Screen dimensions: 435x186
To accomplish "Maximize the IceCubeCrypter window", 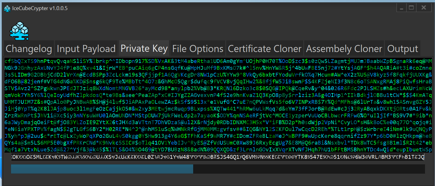I will [x=411, y=8].
